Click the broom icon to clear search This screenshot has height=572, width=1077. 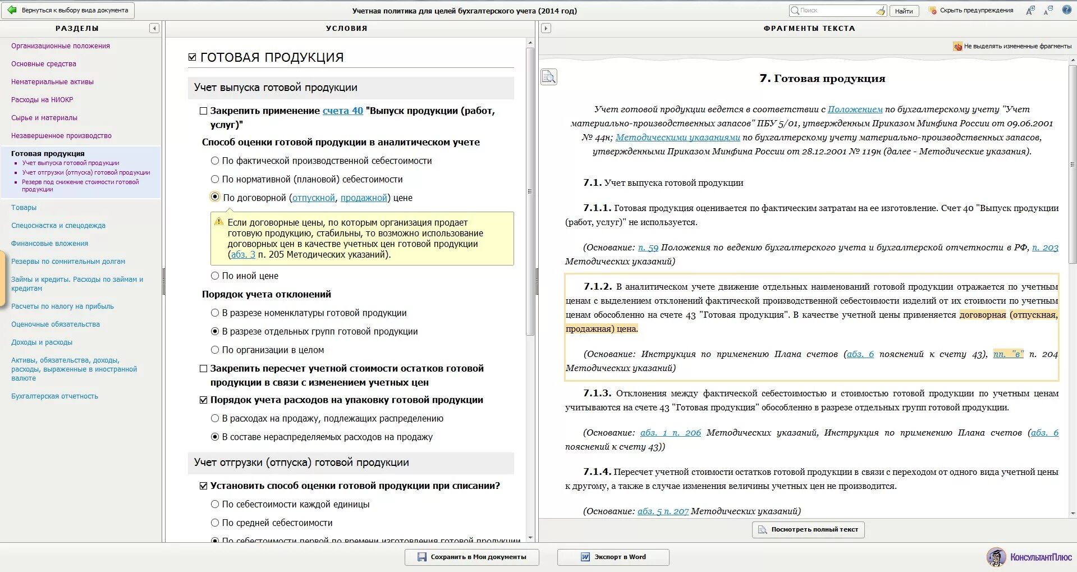[881, 11]
